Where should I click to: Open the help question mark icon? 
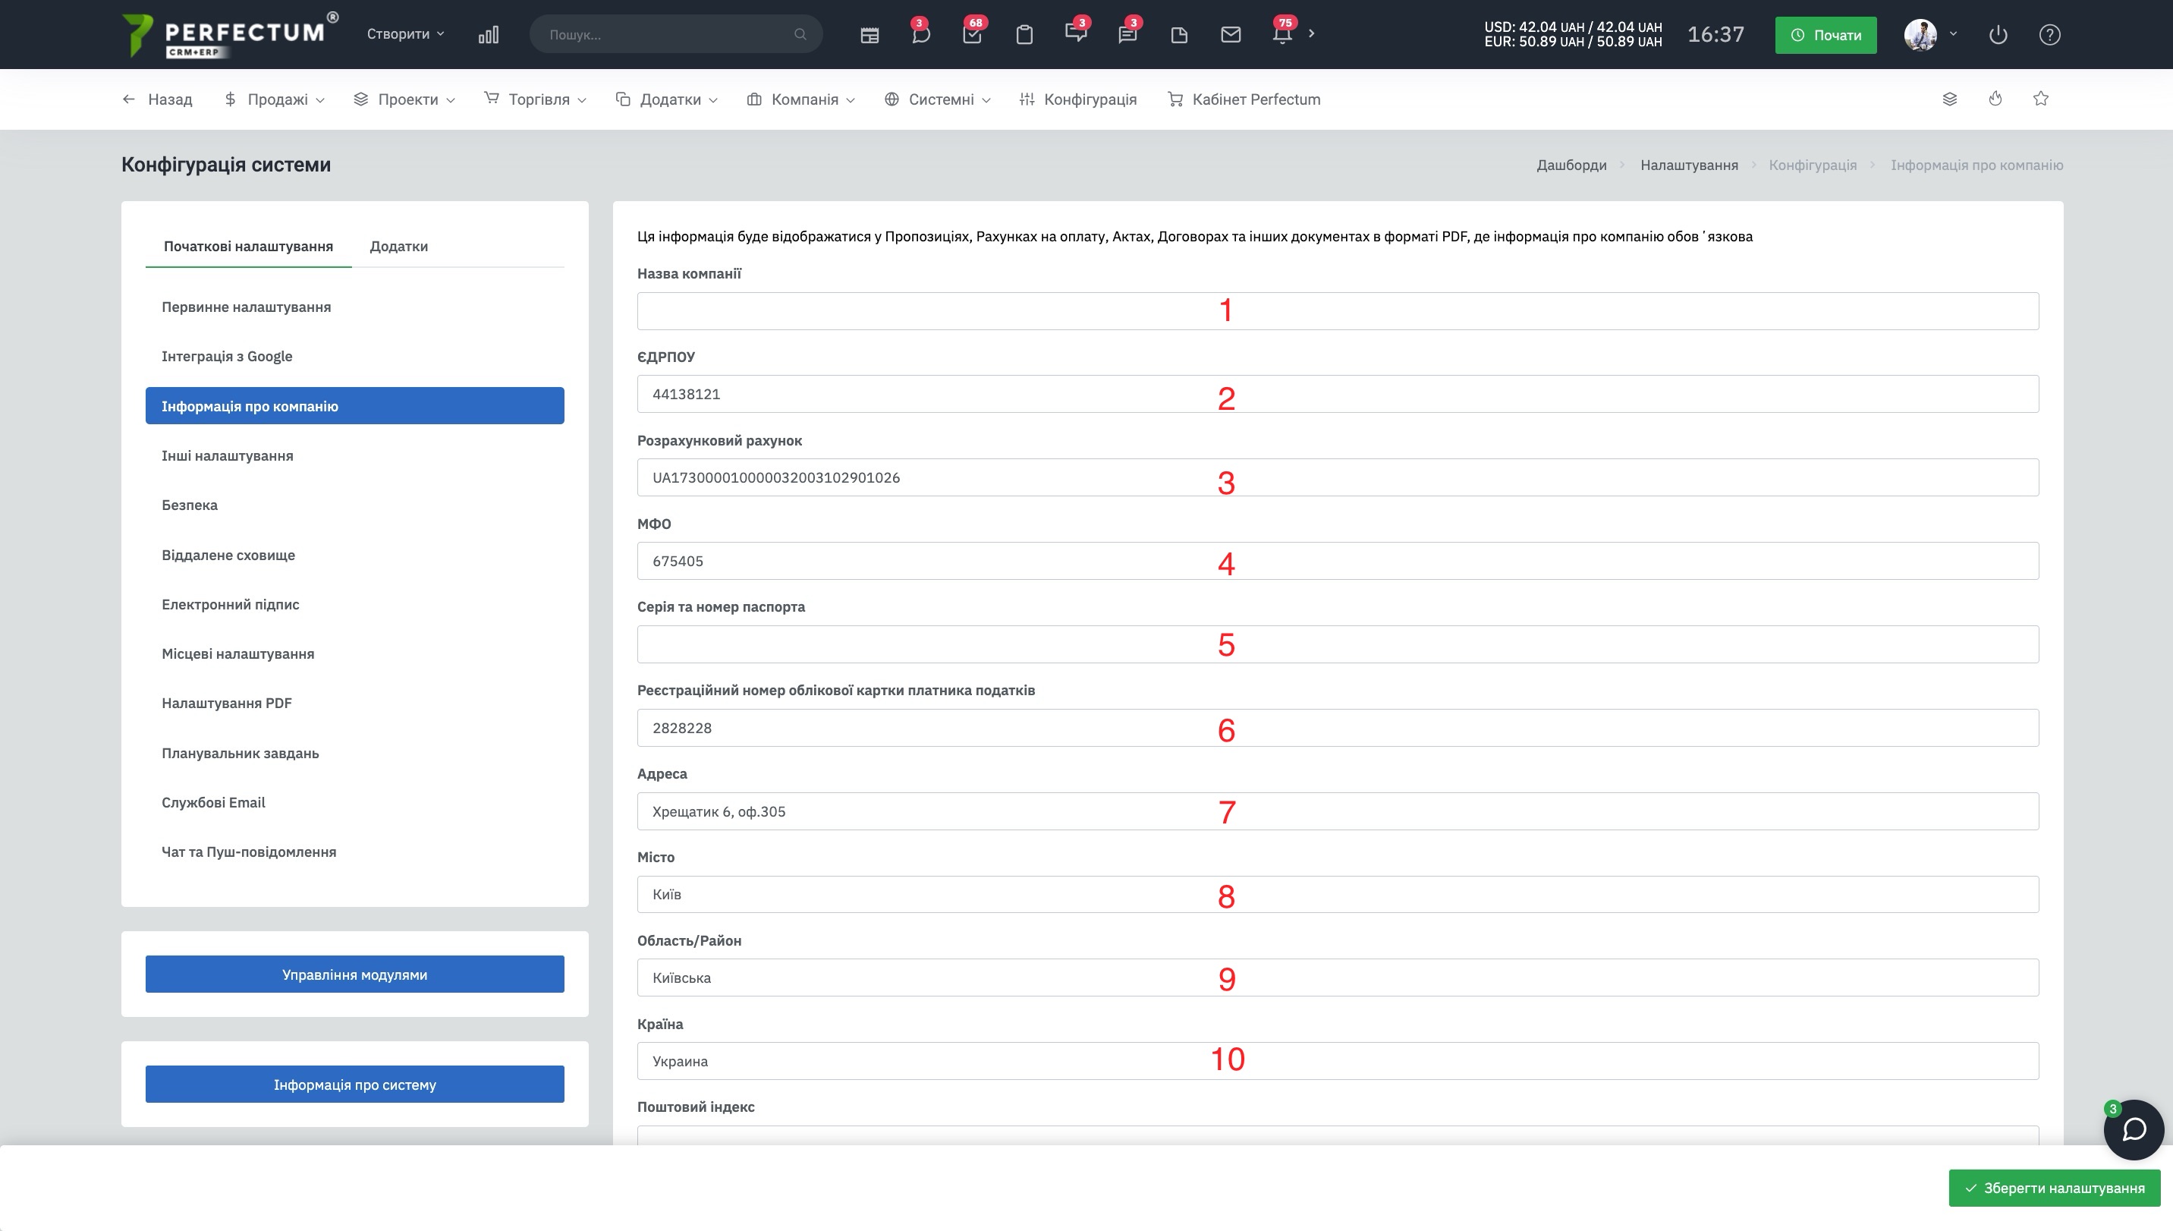pyautogui.click(x=2049, y=35)
